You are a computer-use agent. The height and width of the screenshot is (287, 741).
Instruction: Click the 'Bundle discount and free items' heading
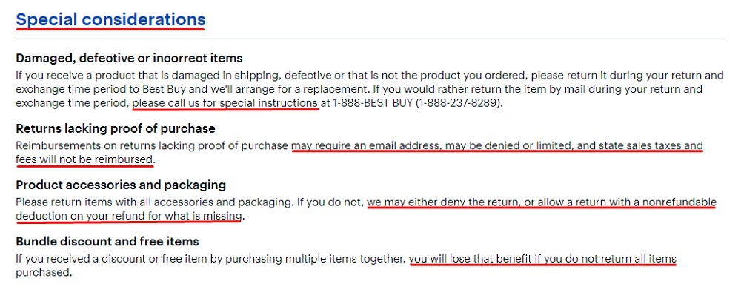107,241
